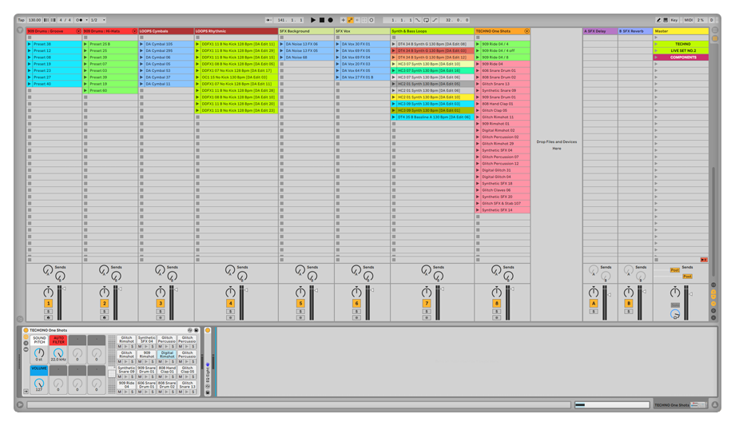Click the first Post button in Master sends
Screen dimensions: 735x426
coord(674,270)
